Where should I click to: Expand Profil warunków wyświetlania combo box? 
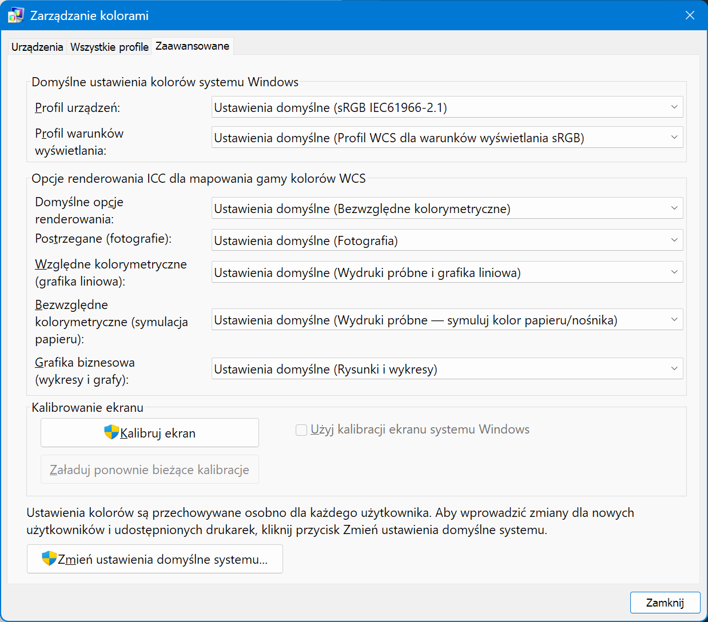(447, 138)
